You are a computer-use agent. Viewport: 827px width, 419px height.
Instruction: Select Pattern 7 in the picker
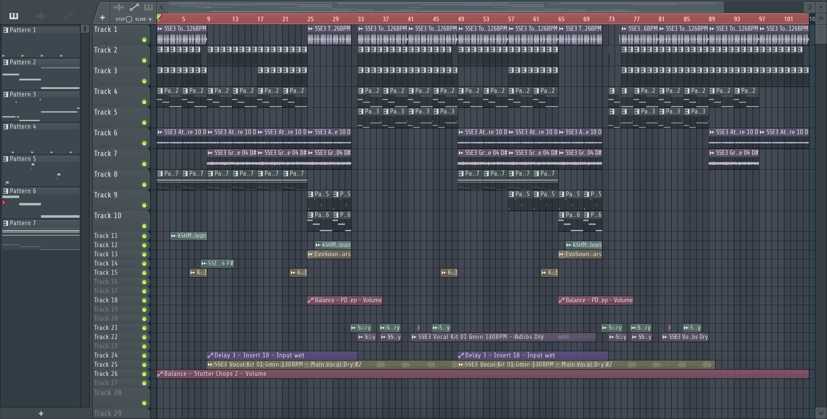click(x=41, y=223)
